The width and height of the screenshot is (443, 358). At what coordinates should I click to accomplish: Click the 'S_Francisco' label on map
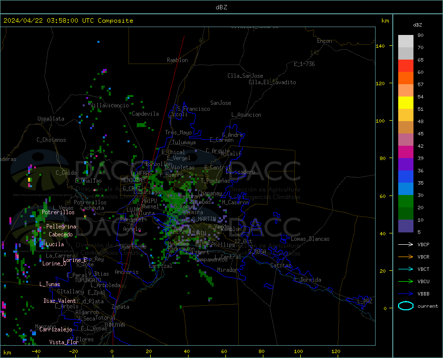coord(193,109)
